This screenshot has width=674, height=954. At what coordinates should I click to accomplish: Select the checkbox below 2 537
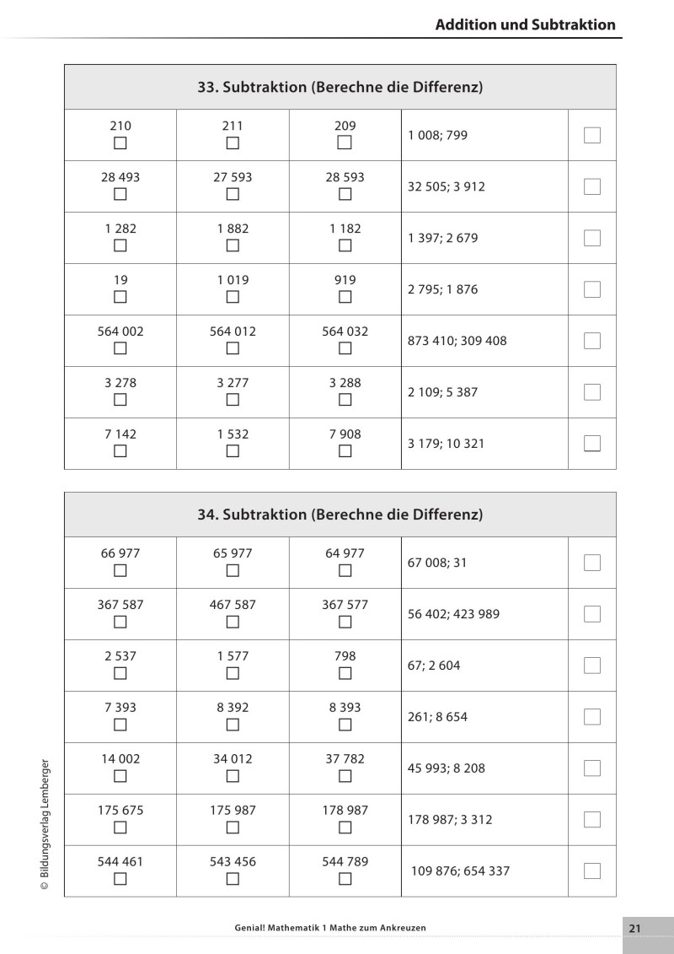pyautogui.click(x=120, y=673)
